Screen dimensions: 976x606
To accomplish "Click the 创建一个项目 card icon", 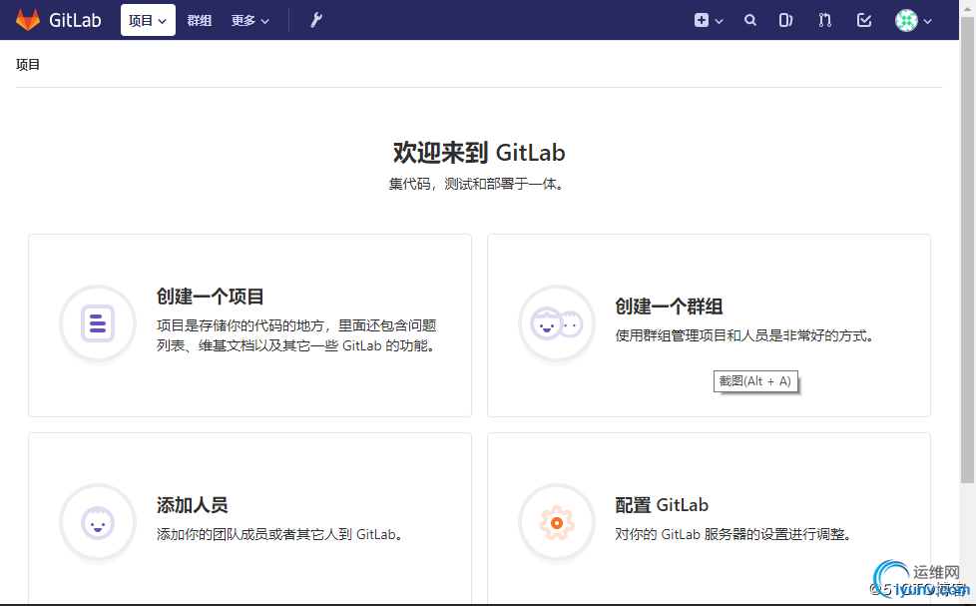I will point(98,323).
